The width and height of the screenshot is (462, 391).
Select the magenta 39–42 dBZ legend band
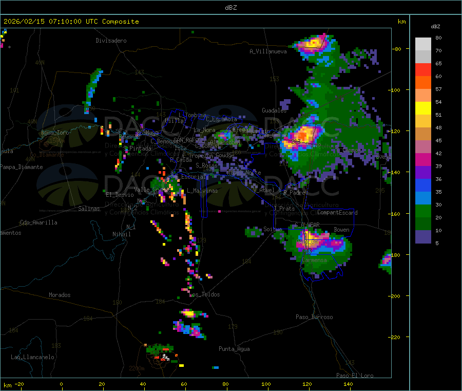pos(423,159)
